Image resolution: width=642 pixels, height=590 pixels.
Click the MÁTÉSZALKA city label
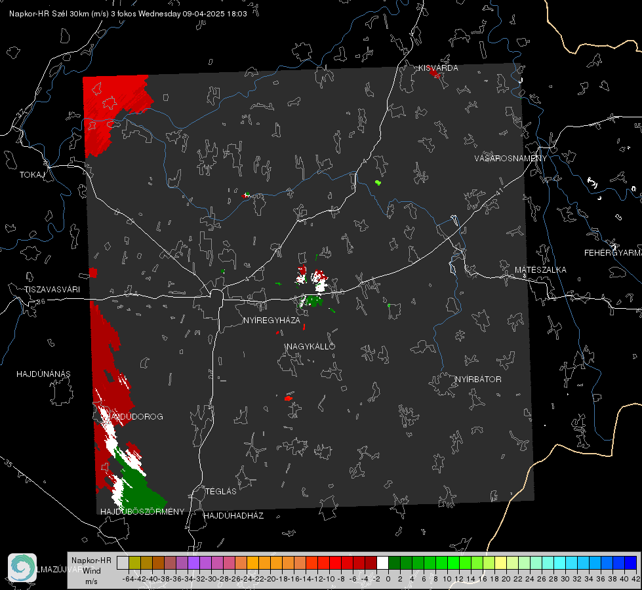coord(540,270)
